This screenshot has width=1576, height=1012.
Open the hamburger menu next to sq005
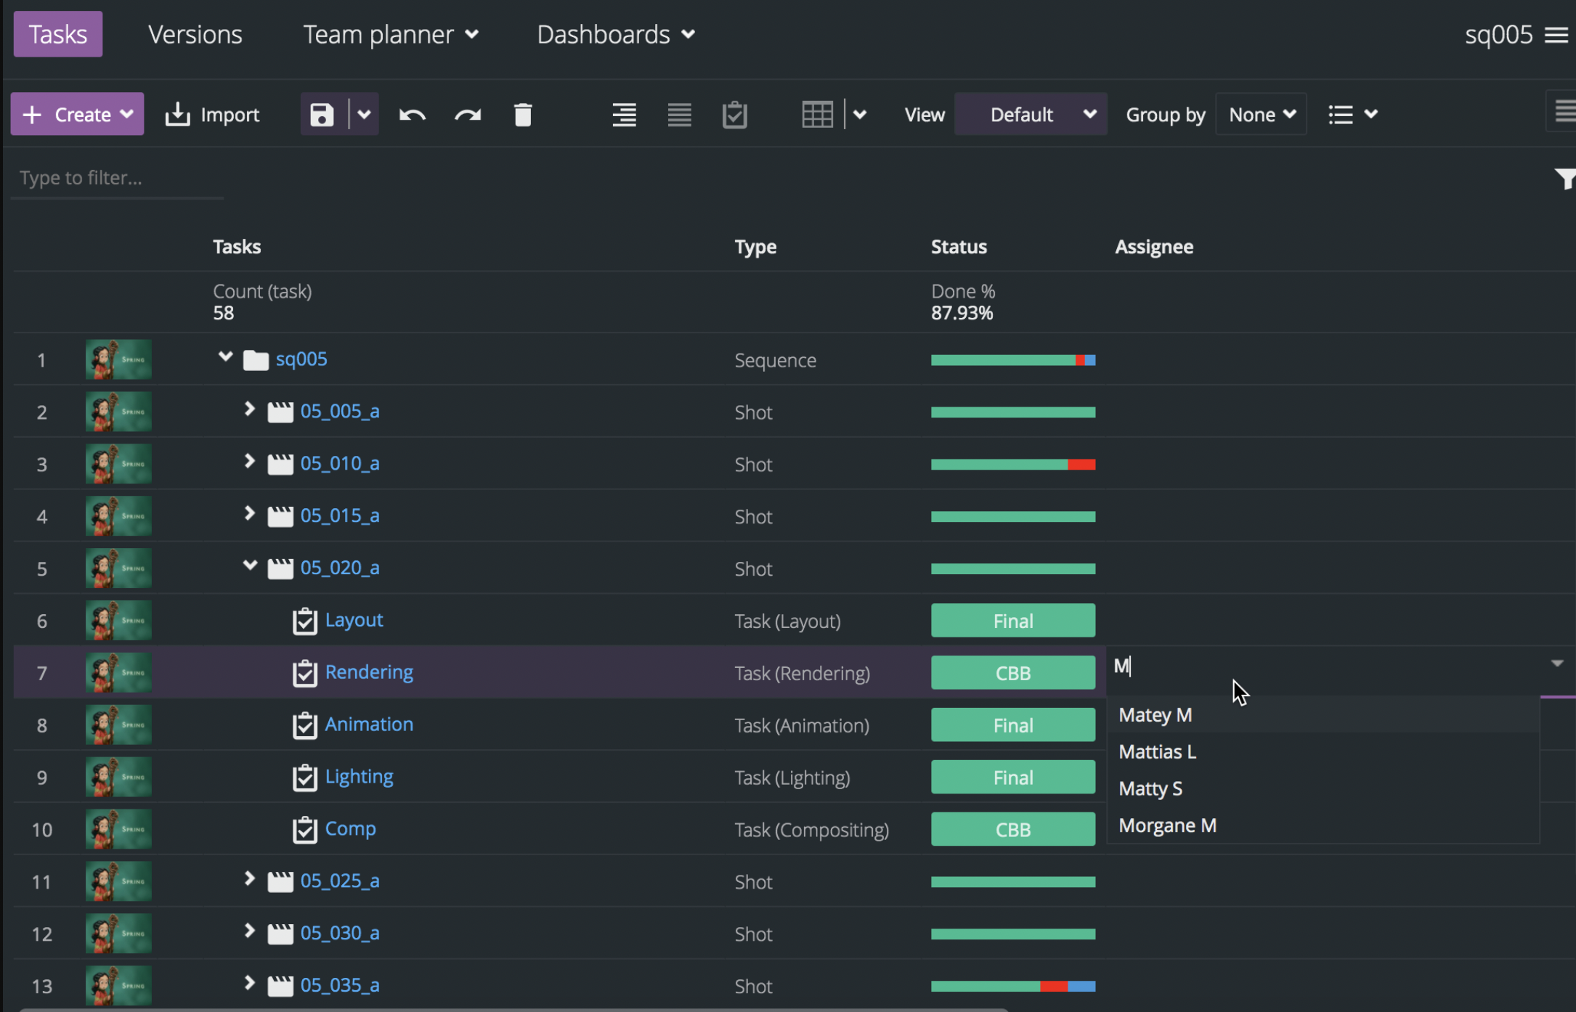1557,34
